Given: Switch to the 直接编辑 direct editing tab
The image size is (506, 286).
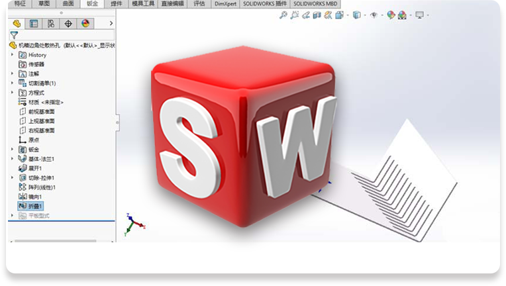Looking at the screenshot, I should (x=172, y=4).
